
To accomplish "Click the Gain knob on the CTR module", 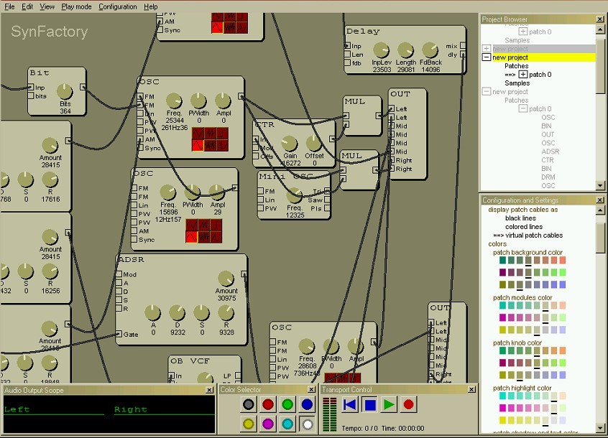I will click(289, 144).
